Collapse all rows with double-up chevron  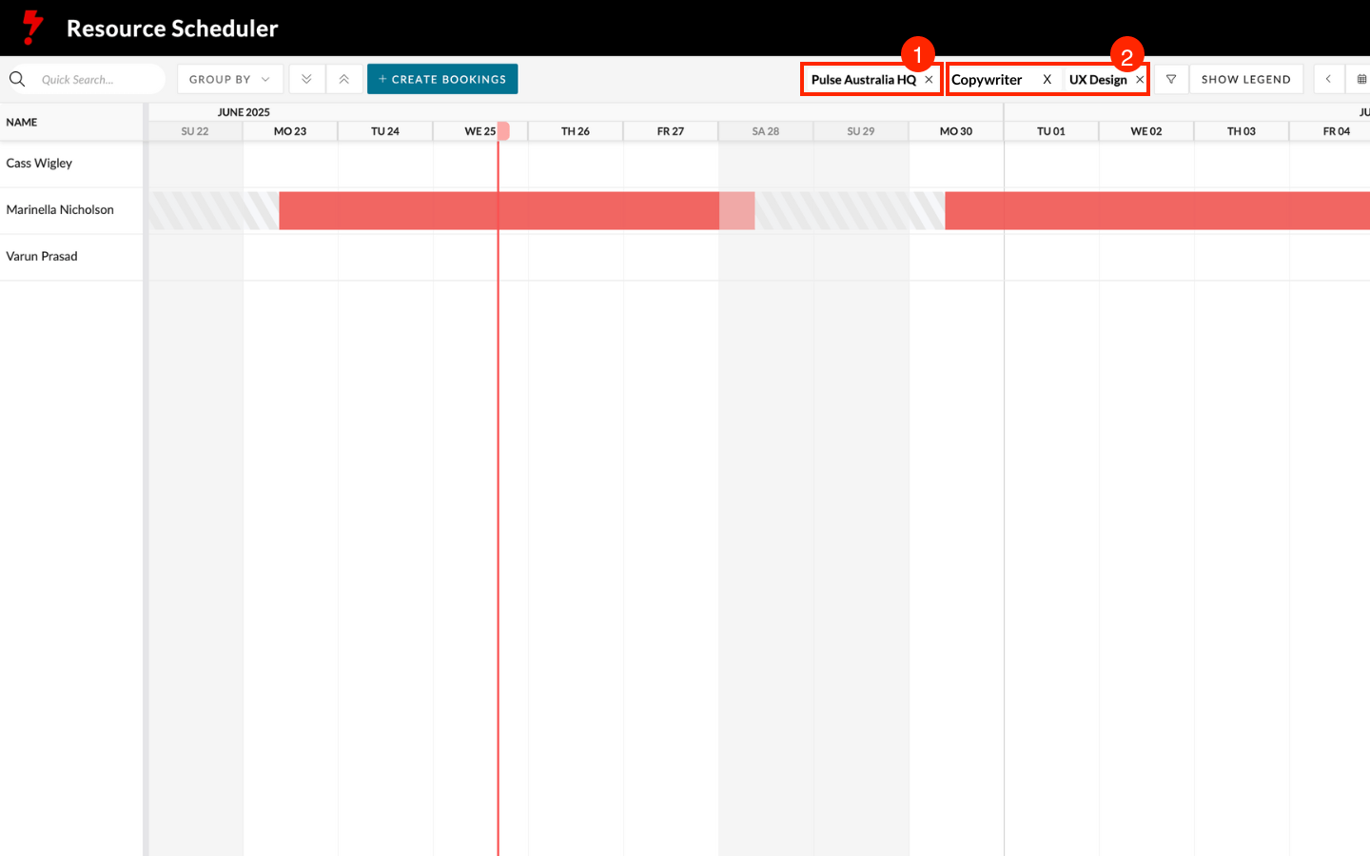pos(344,79)
